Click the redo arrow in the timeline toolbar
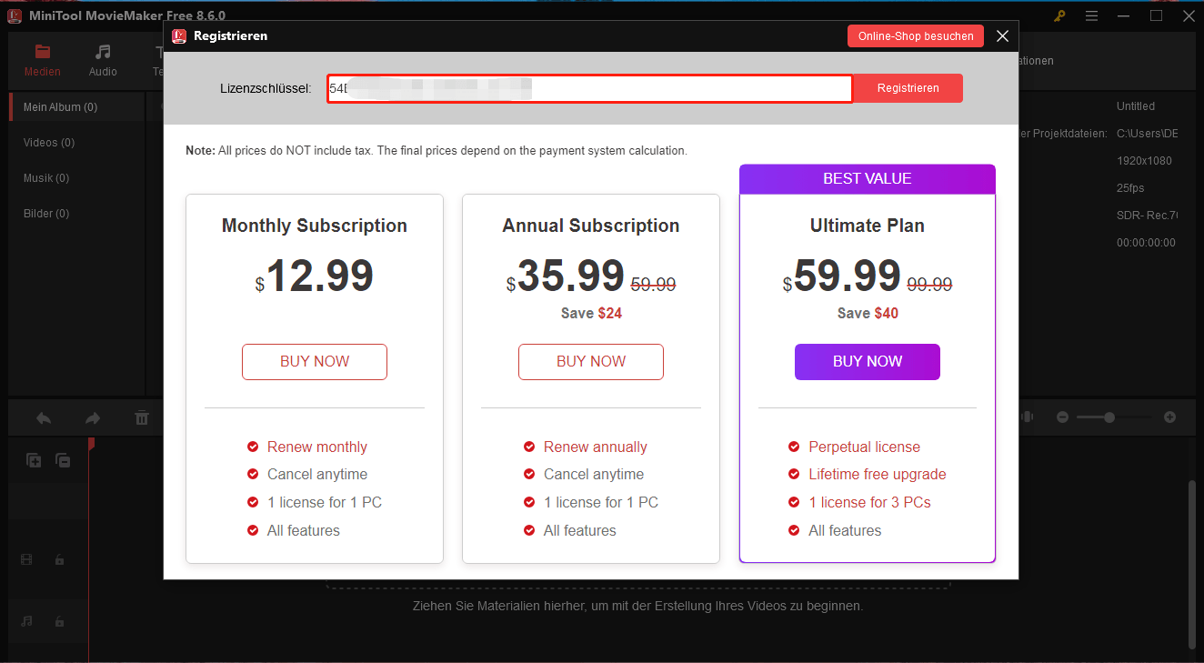The image size is (1204, 663). 93,418
